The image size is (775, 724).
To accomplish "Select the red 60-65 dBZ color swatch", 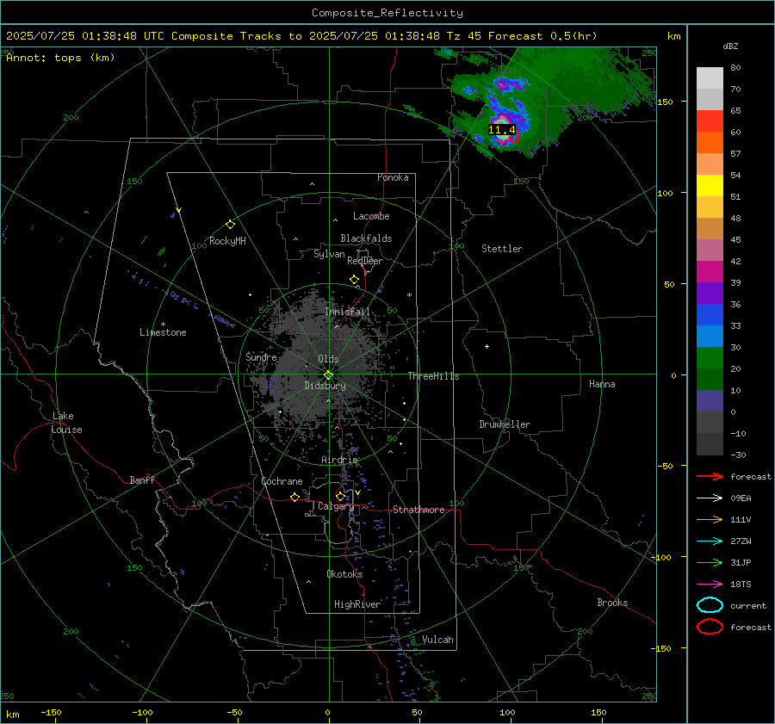I will (x=710, y=121).
